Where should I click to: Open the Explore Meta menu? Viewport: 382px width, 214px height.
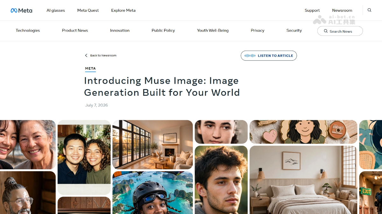click(x=123, y=10)
